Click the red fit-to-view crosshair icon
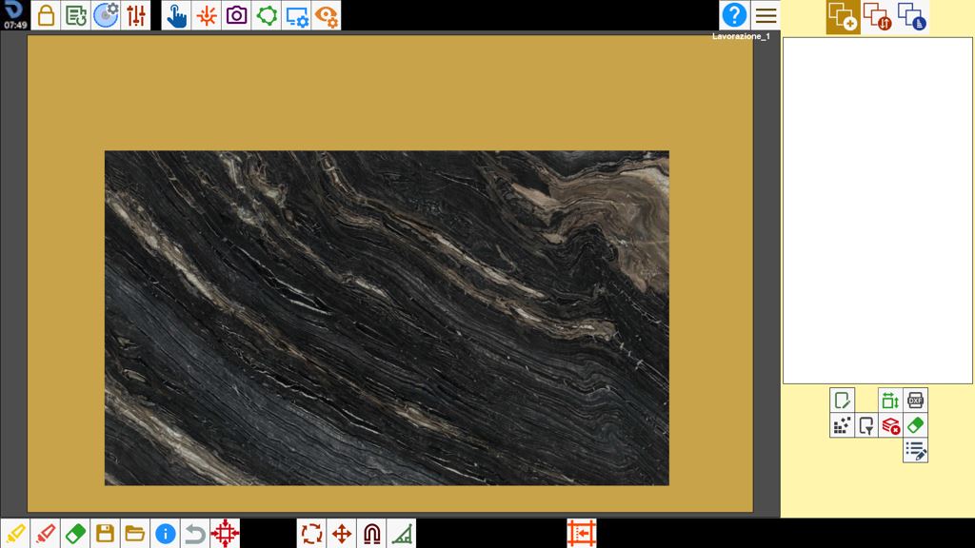Image resolution: width=975 pixels, height=548 pixels. click(x=225, y=533)
